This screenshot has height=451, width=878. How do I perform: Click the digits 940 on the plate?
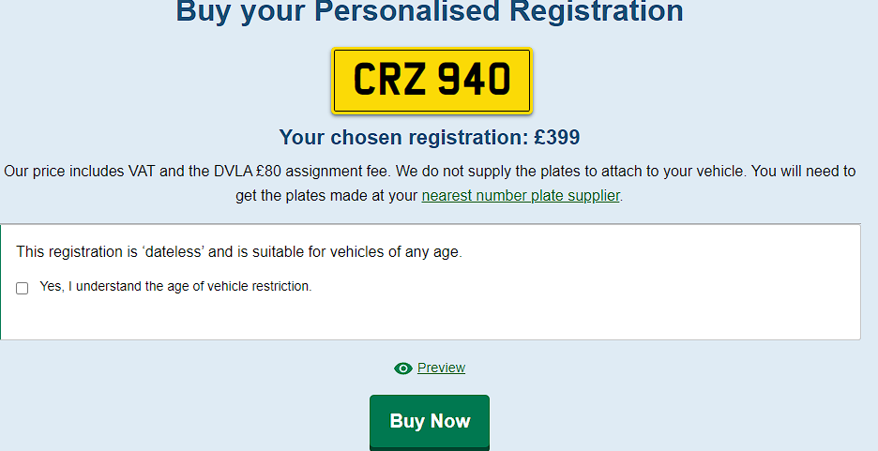point(475,81)
